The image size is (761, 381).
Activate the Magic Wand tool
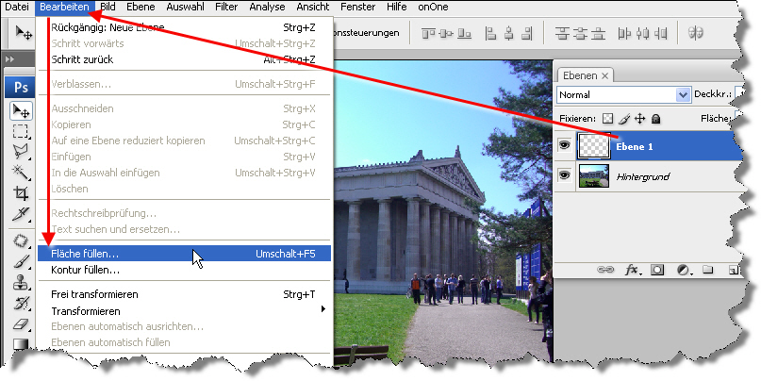20,173
